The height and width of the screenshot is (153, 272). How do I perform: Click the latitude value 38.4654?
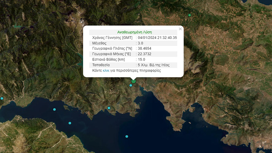[144, 48]
